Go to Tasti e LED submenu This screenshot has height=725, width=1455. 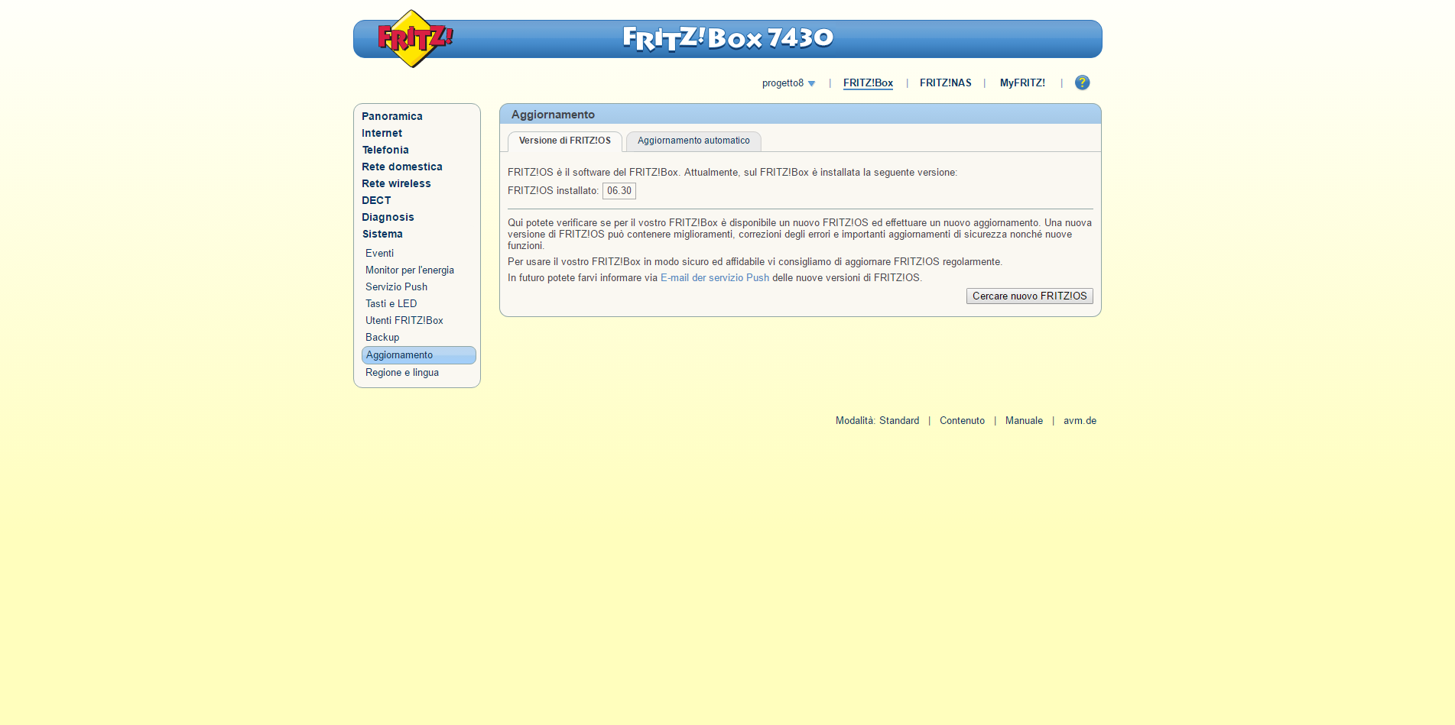[x=391, y=303]
